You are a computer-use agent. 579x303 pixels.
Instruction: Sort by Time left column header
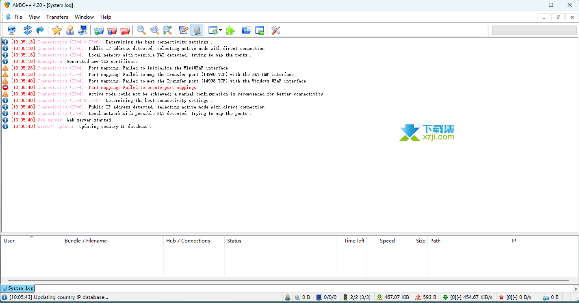(x=351, y=241)
